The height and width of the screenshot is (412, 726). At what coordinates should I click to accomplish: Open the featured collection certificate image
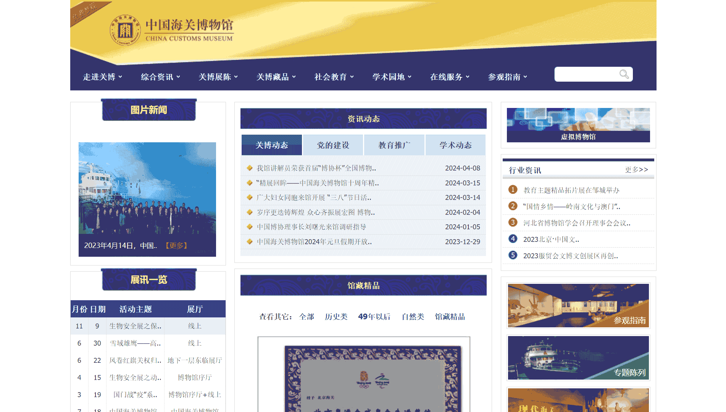point(364,374)
